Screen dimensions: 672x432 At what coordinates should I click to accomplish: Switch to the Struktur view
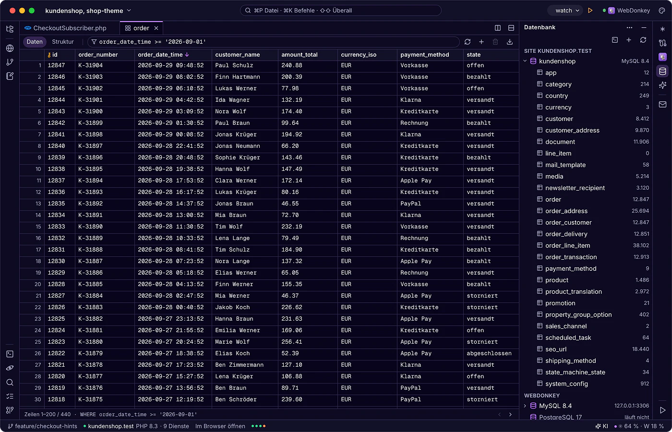tap(63, 42)
